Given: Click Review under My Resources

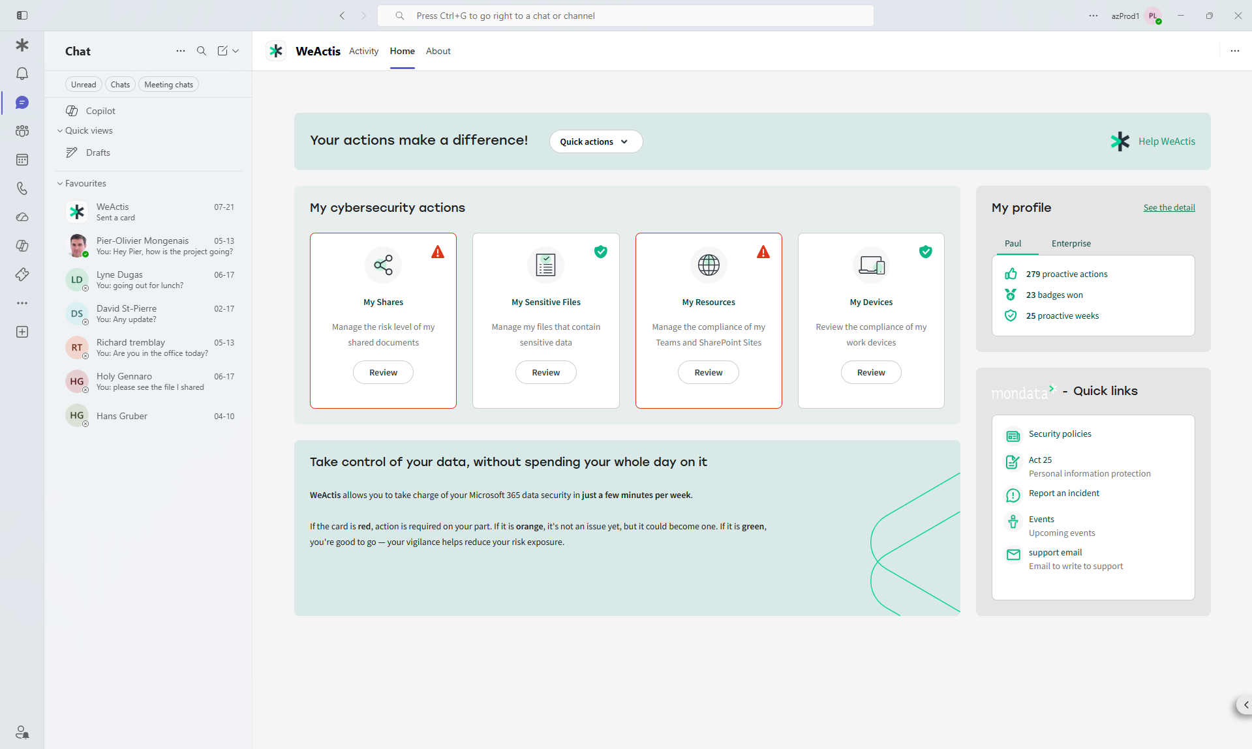Looking at the screenshot, I should [x=708, y=372].
